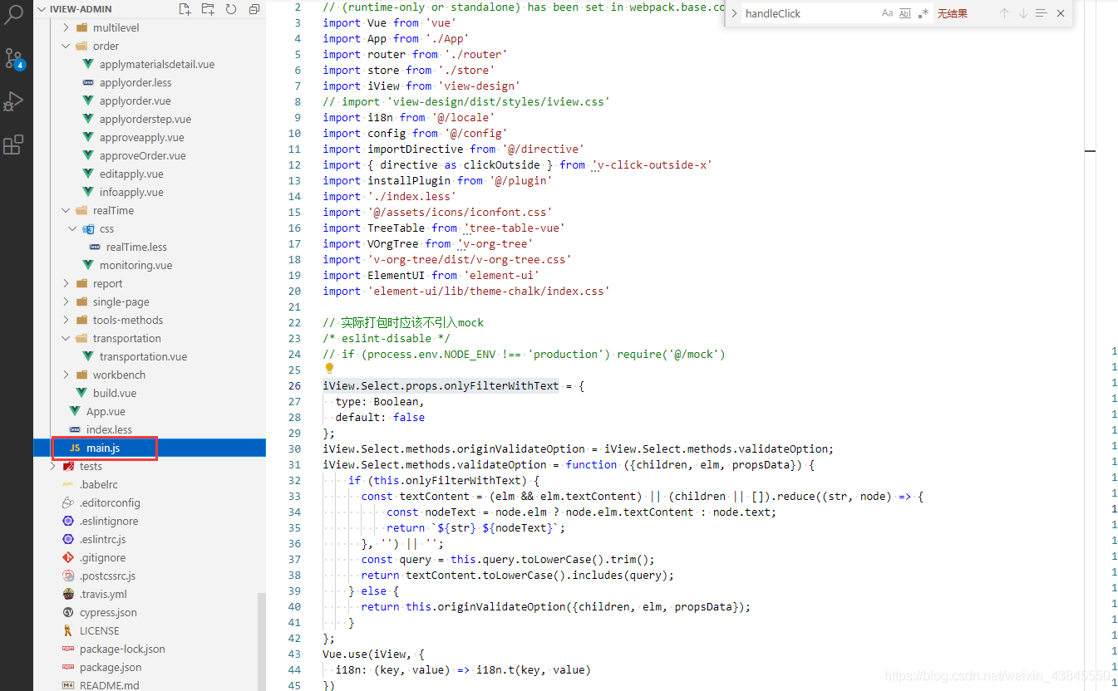Toggle Match Case in find widget
The width and height of the screenshot is (1118, 691).
(x=887, y=13)
